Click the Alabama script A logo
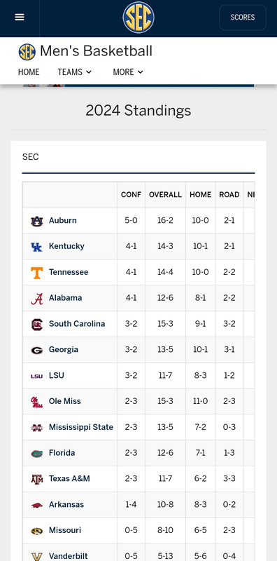Screen dimensions: 277x561 (36, 299)
